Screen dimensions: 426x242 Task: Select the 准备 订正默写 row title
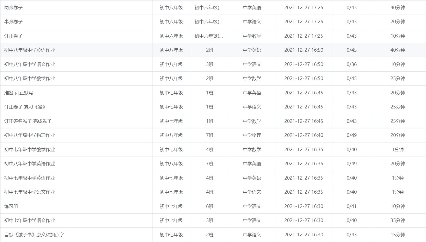point(19,93)
